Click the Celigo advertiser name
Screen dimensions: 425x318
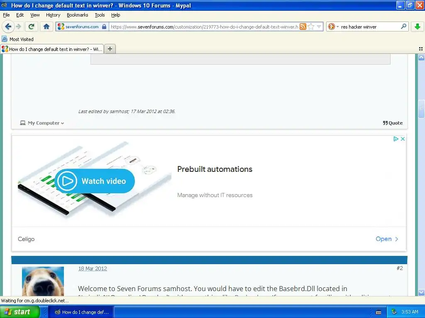26,239
